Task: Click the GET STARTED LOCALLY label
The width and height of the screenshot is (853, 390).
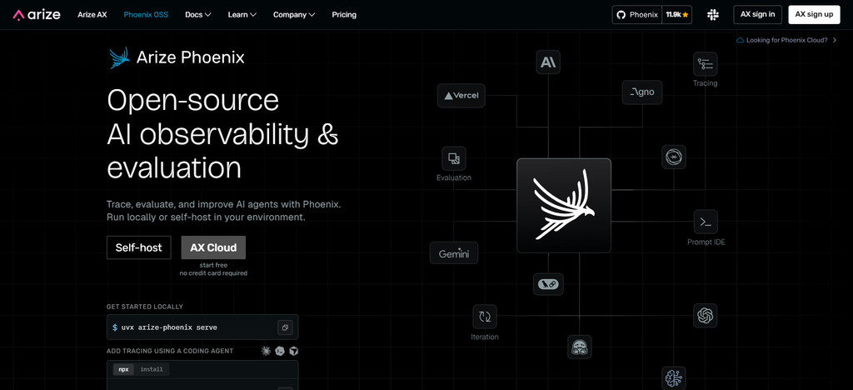Action: pyautogui.click(x=145, y=307)
